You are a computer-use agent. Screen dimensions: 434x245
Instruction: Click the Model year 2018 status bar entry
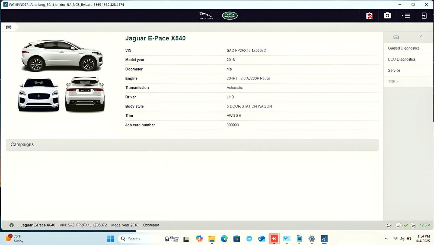click(x=125, y=225)
